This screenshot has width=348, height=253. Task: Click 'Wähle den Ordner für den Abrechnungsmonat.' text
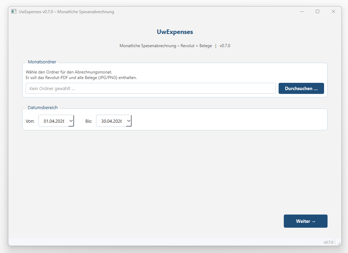pos(69,72)
